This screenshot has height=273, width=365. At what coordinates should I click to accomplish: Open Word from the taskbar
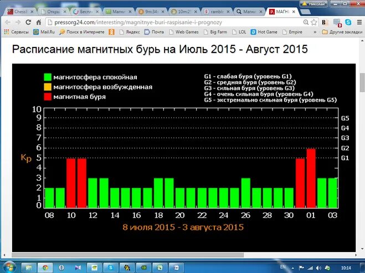coord(176,267)
